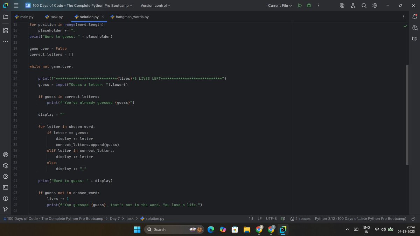
Task: Open the Problems tool window
Action: point(5,198)
